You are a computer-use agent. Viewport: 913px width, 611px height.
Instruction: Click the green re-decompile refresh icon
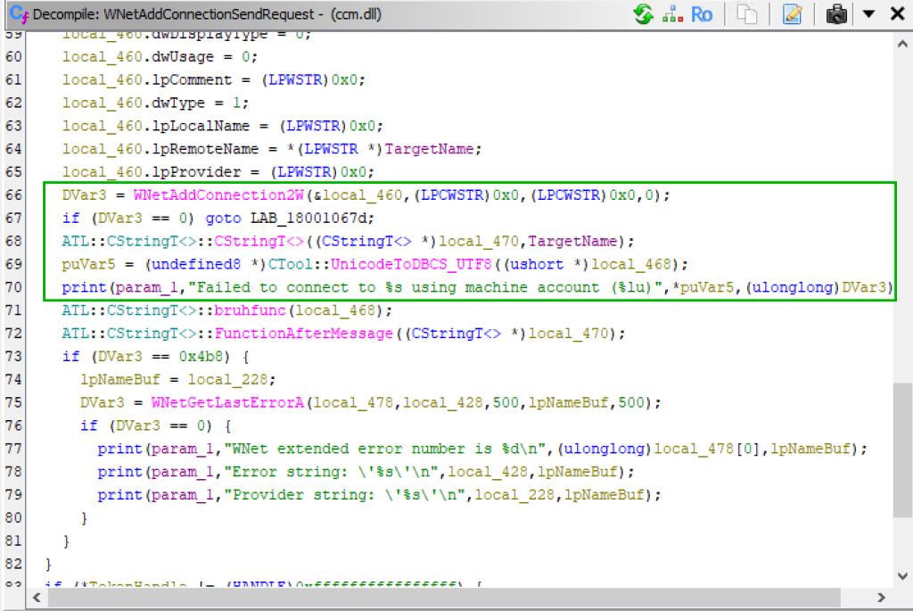[643, 14]
